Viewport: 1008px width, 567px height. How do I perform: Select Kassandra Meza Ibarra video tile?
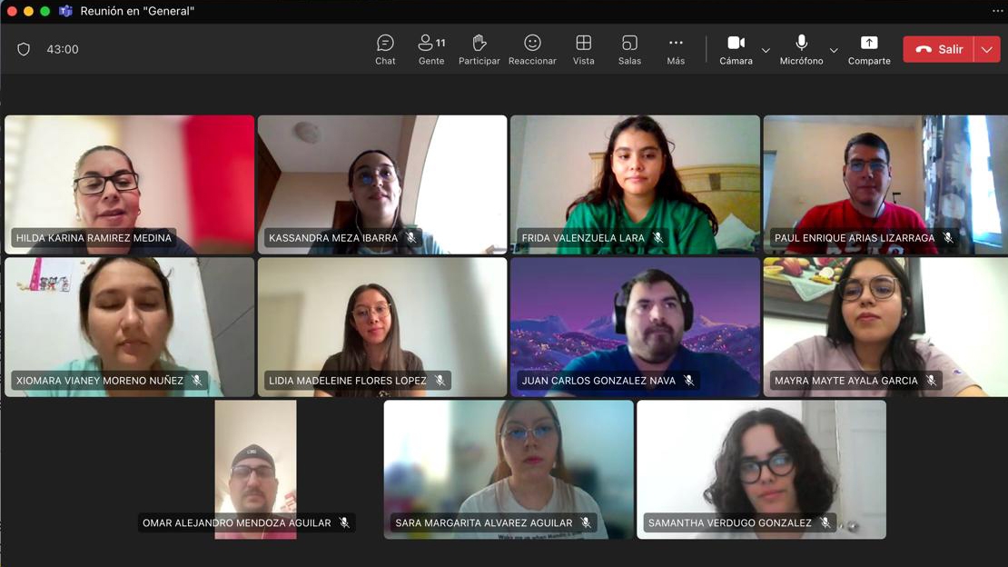click(x=382, y=184)
